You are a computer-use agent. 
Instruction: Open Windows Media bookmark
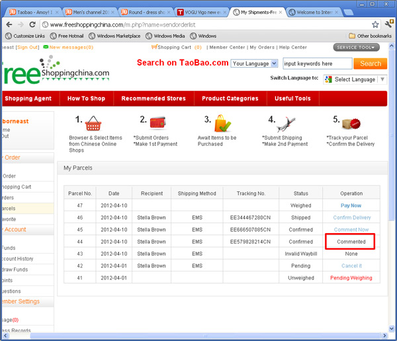pyautogui.click(x=165, y=36)
